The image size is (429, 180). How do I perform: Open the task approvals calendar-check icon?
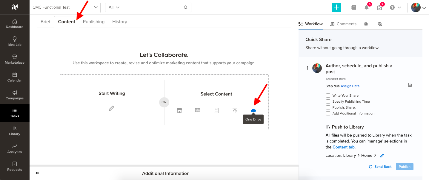coord(379,7)
